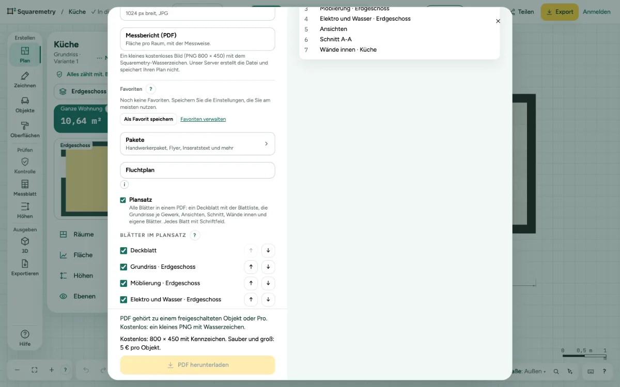Select the Fluchtplan option
Image resolution: width=620 pixels, height=387 pixels.
(x=197, y=170)
